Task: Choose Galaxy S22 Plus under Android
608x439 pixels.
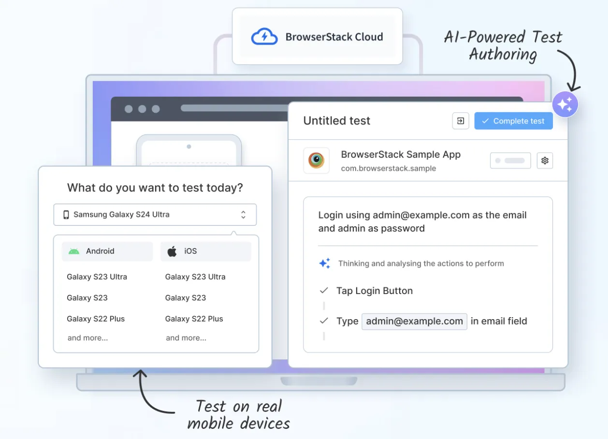Action: (96, 319)
